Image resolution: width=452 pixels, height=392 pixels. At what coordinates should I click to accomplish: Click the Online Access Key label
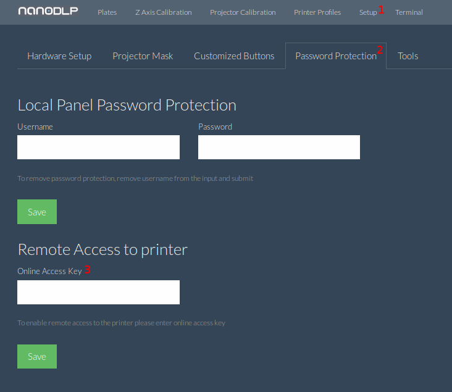coord(49,271)
